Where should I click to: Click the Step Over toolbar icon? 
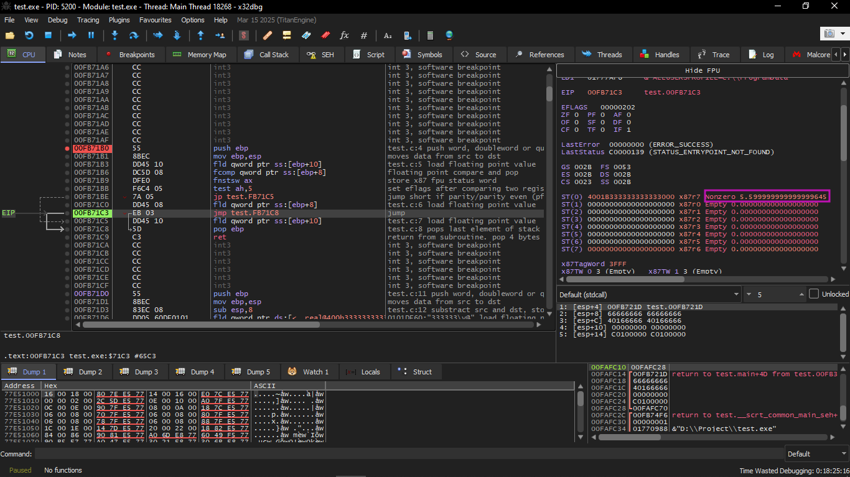133,35
